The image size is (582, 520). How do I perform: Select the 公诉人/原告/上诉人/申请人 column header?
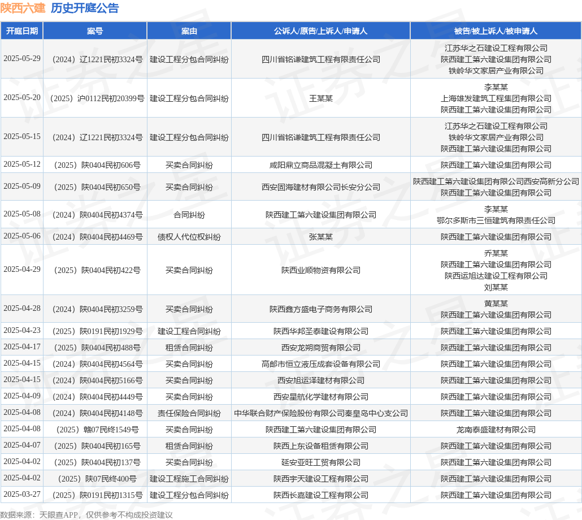click(x=321, y=31)
